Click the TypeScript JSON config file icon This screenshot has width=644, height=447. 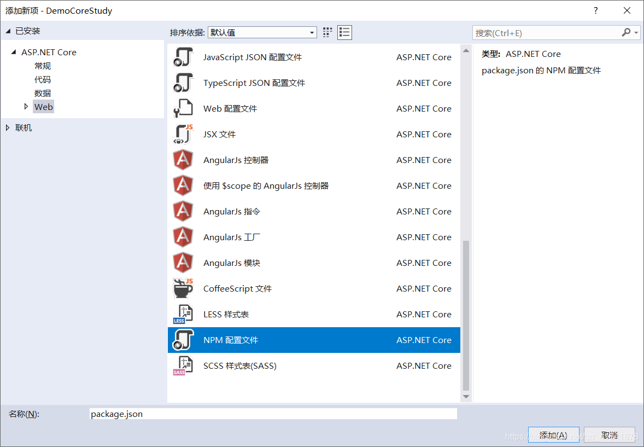[x=183, y=83]
